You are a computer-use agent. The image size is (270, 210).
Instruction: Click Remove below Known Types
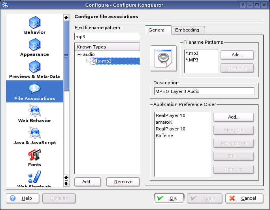123,182
